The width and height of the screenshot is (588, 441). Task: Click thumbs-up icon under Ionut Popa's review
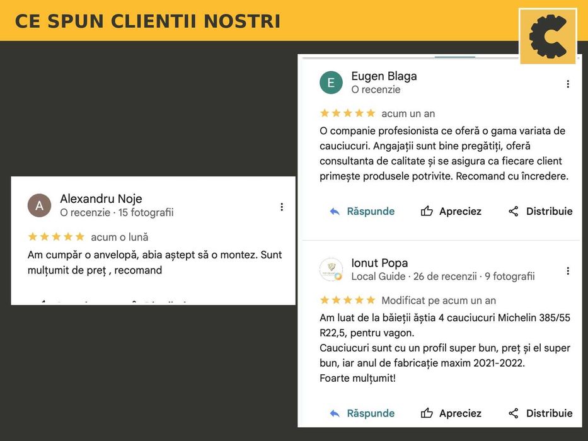click(427, 413)
